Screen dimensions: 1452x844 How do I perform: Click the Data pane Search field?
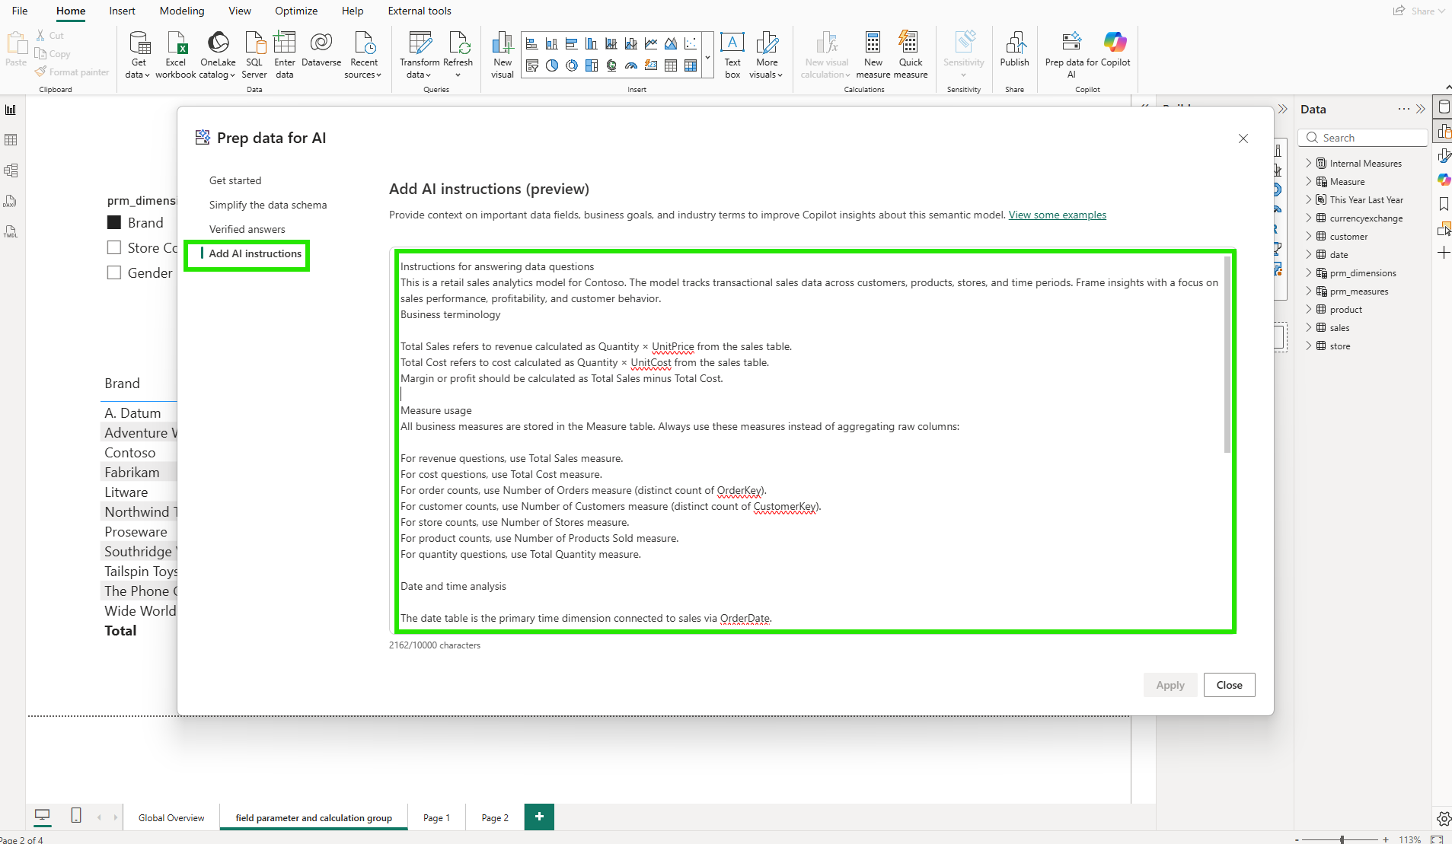pyautogui.click(x=1362, y=138)
